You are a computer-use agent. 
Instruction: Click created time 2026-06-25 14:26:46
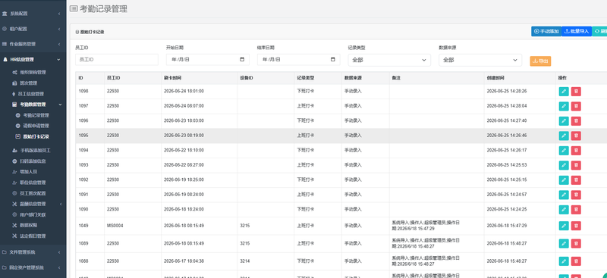(x=507, y=136)
